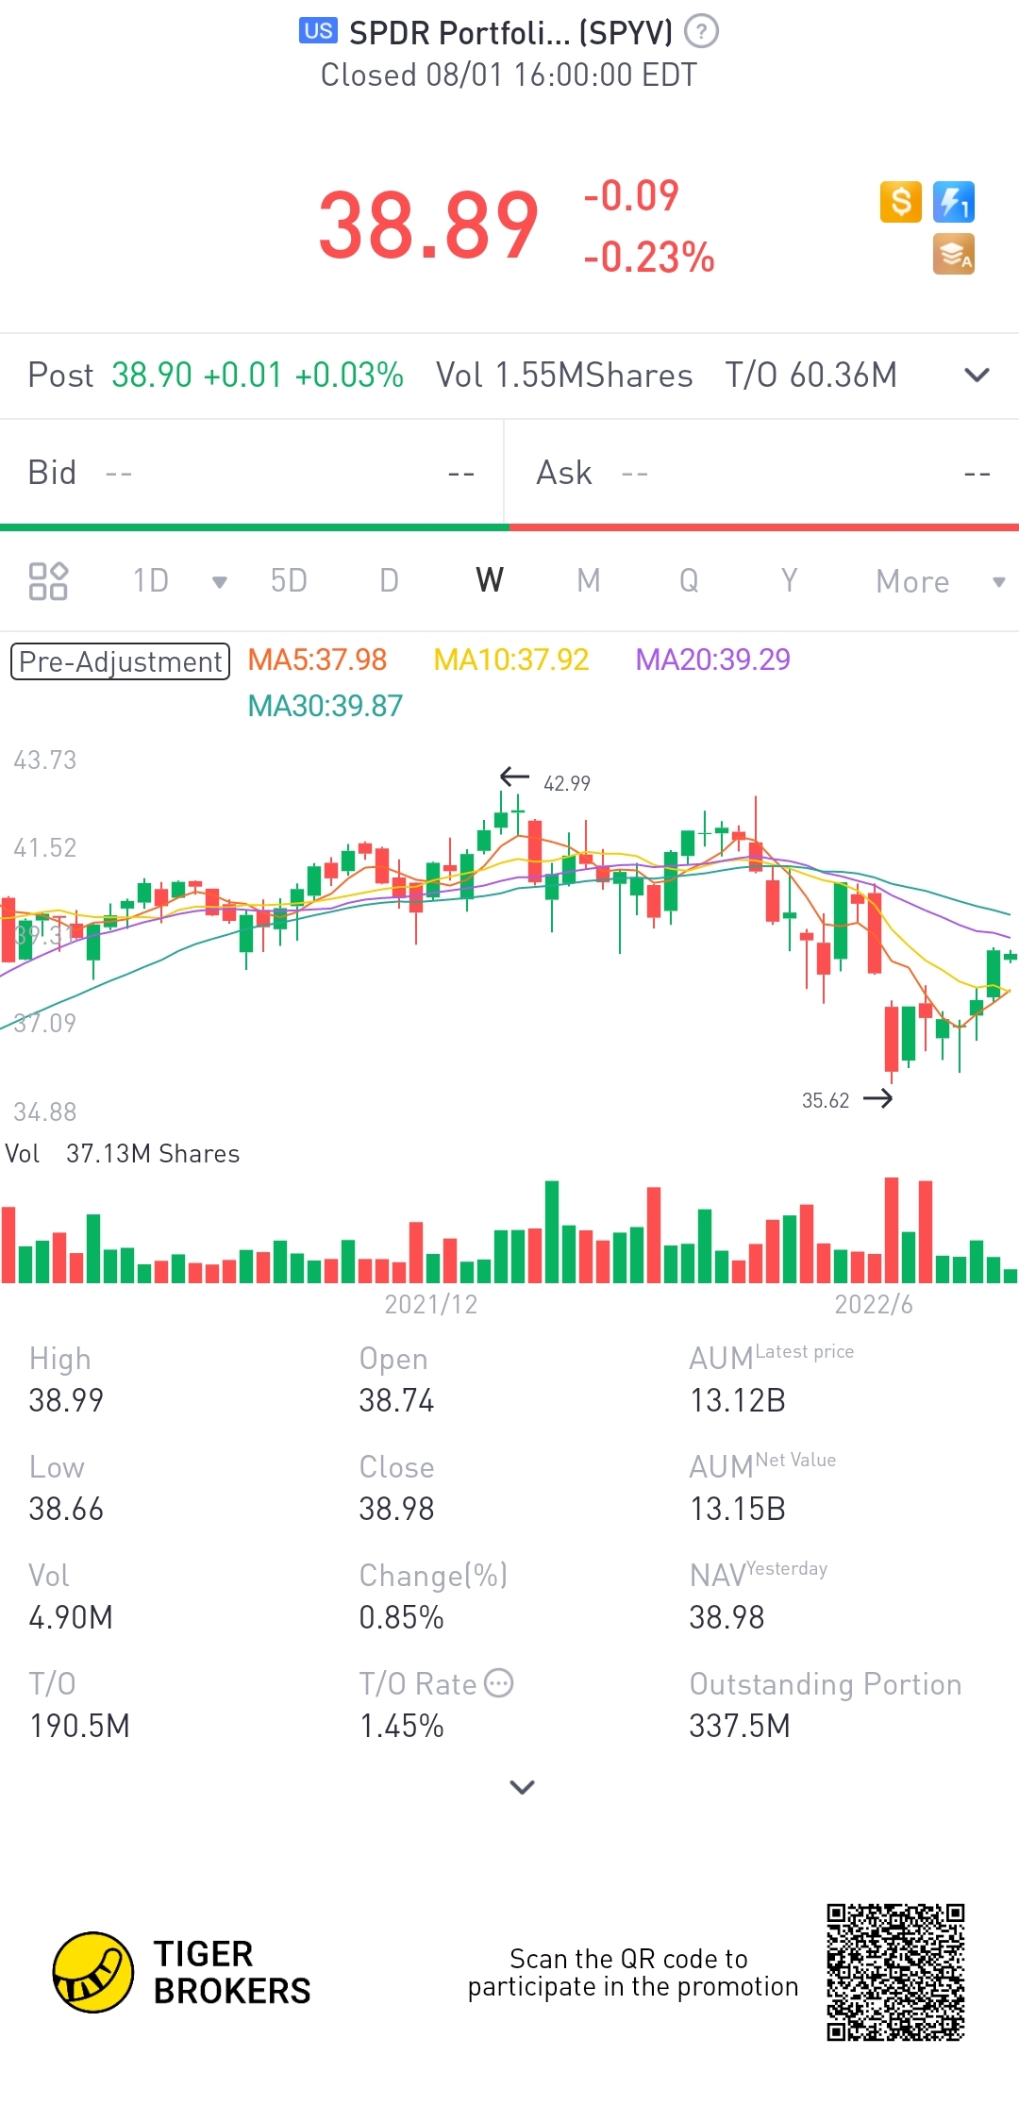Expand more stats with bottom chevron
The width and height of the screenshot is (1019, 2122).
pyautogui.click(x=522, y=1787)
